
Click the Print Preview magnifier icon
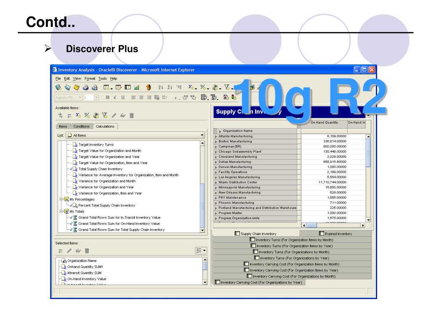tap(95, 87)
